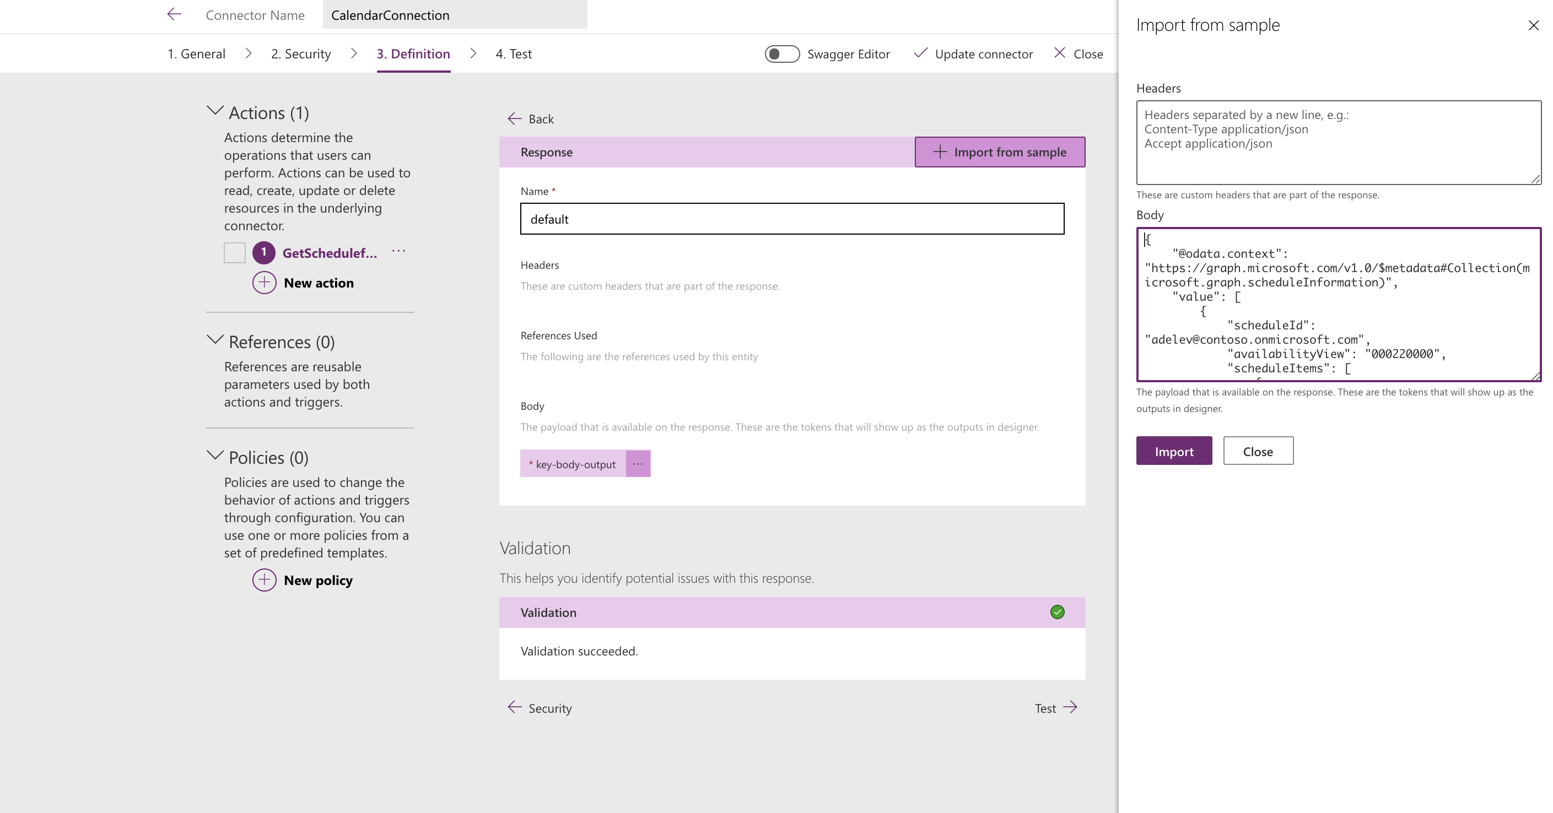The image size is (1553, 813).
Task: Go to the 4. Test tab
Action: point(513,53)
